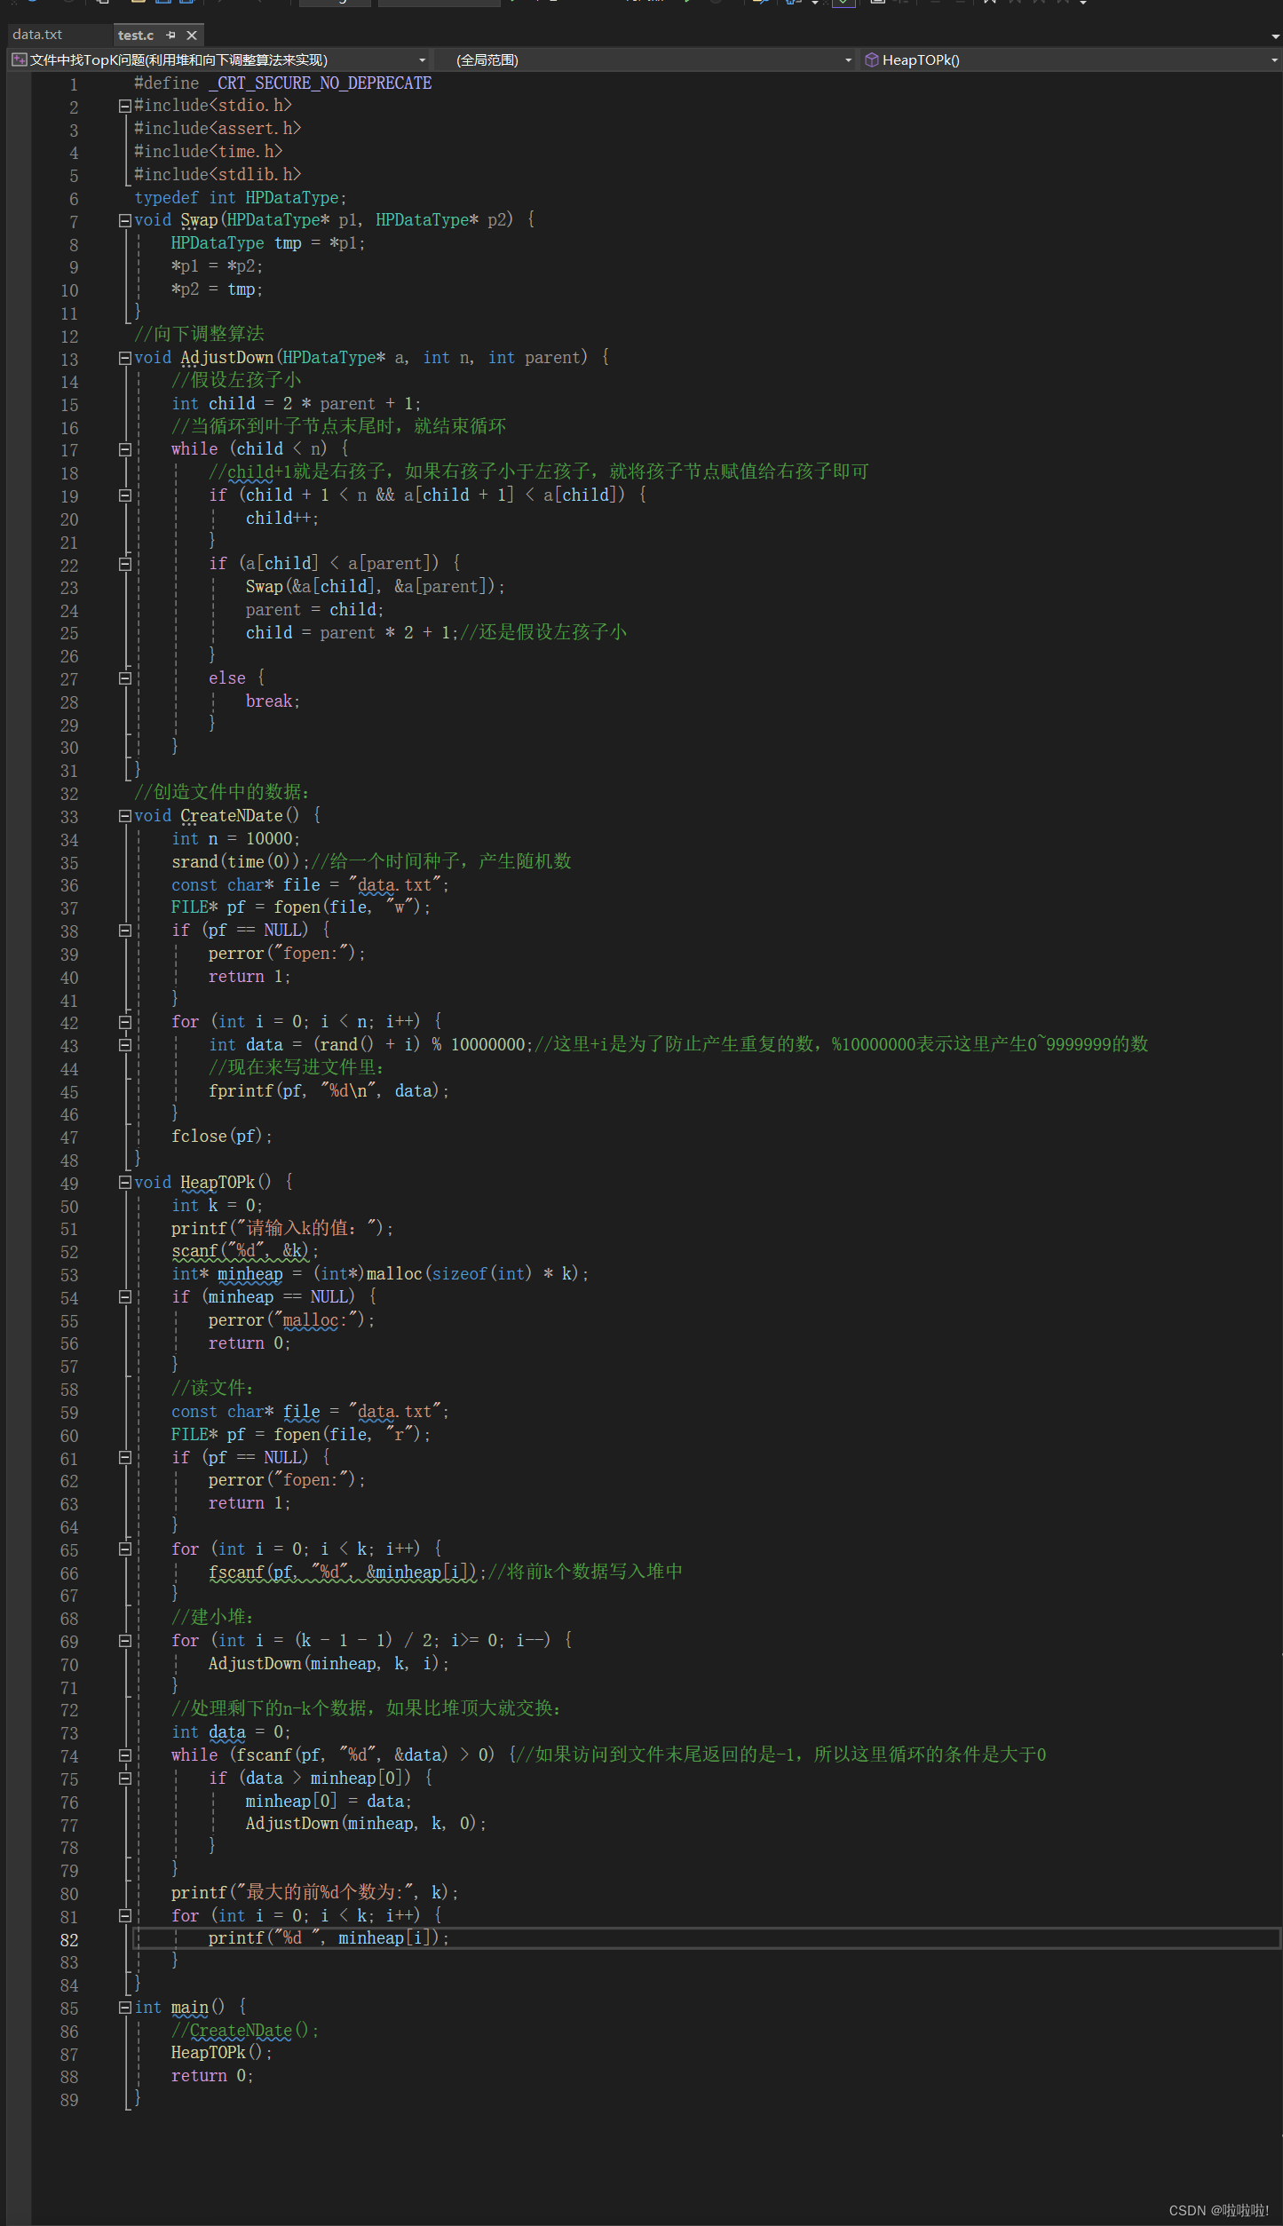Image resolution: width=1283 pixels, height=2226 pixels.
Task: Collapse the if (pf == NULL) block at line 38
Action: click(x=125, y=931)
